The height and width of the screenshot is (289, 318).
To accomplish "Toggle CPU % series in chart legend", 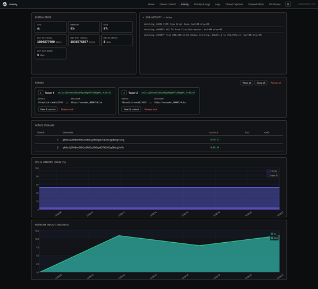I will pyautogui.click(x=272, y=171).
